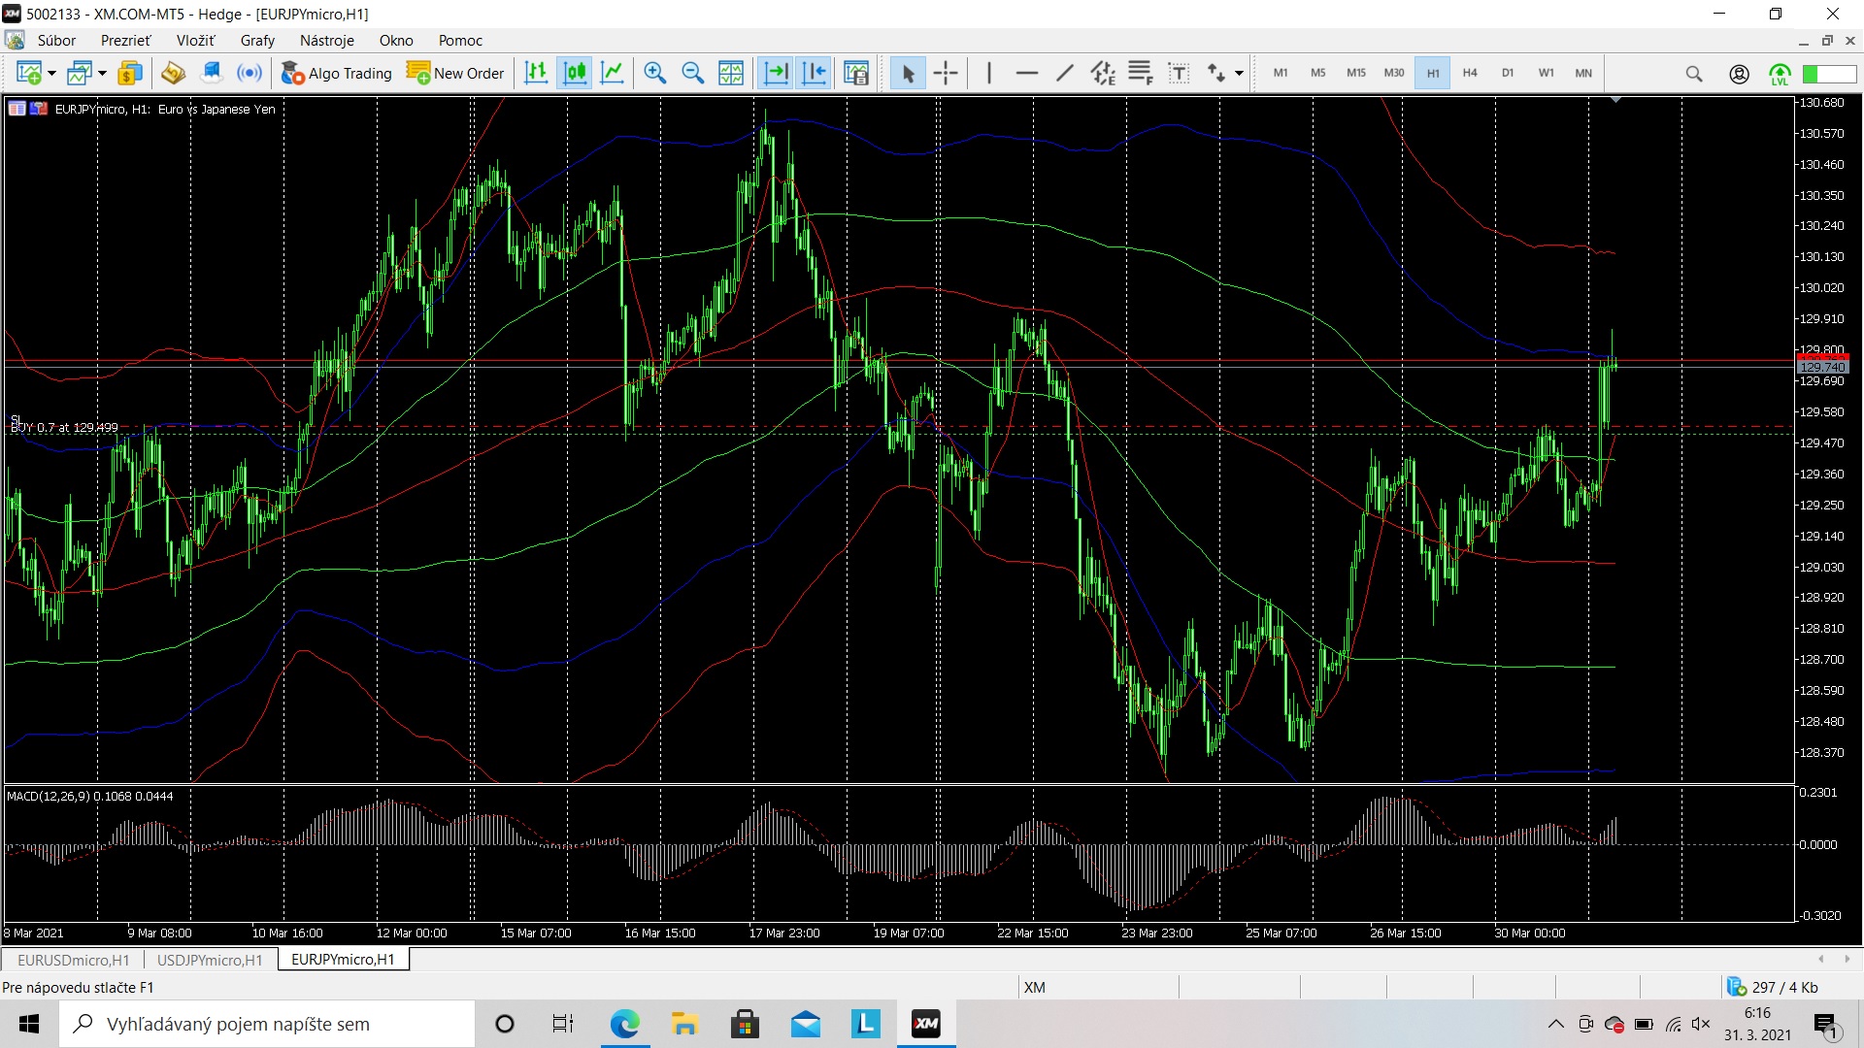
Task: Open the account profile icon
Action: coord(1739,74)
